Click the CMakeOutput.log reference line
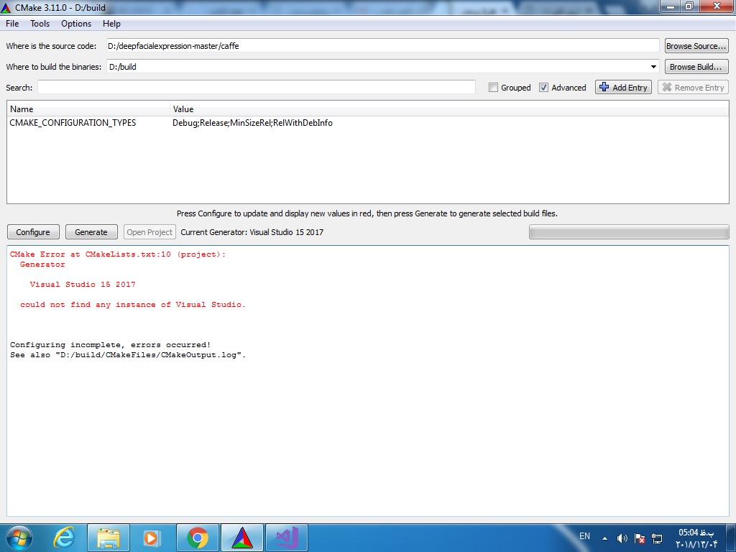 pyautogui.click(x=128, y=355)
